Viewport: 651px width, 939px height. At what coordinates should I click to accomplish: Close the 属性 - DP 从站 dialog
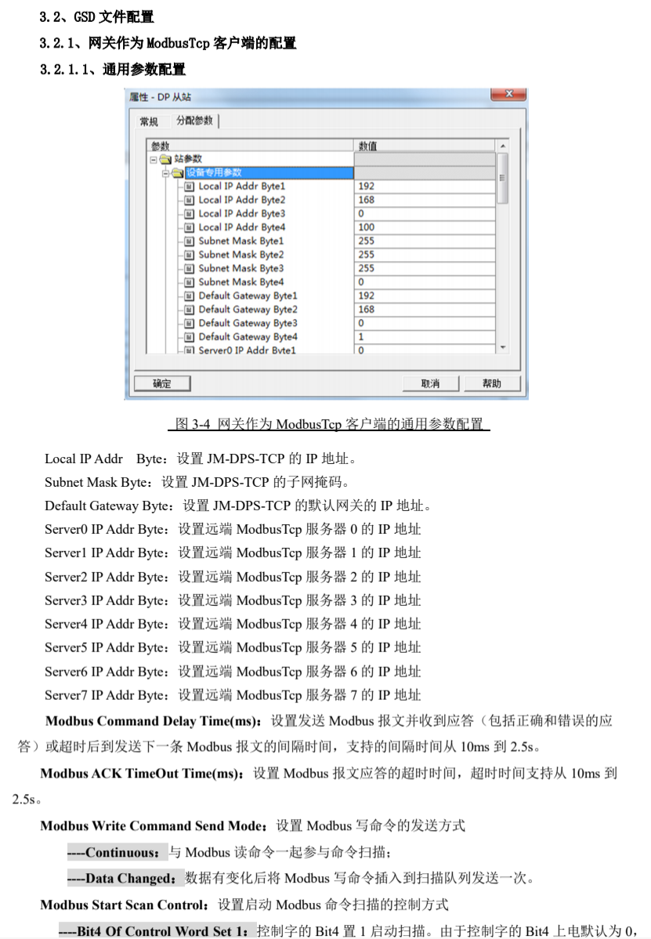pyautogui.click(x=508, y=95)
